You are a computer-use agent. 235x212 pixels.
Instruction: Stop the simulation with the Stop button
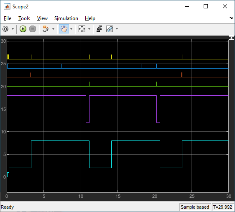click(33, 29)
